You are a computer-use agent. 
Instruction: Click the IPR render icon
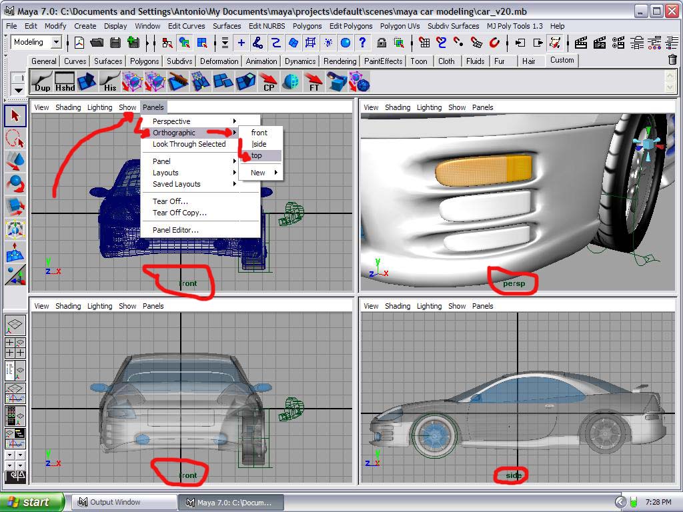(x=600, y=43)
